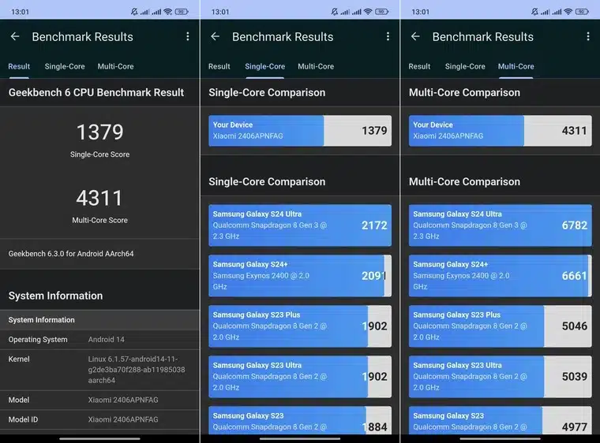Tap the 1379 Single-Core Score value
The image size is (600, 443).
point(100,132)
